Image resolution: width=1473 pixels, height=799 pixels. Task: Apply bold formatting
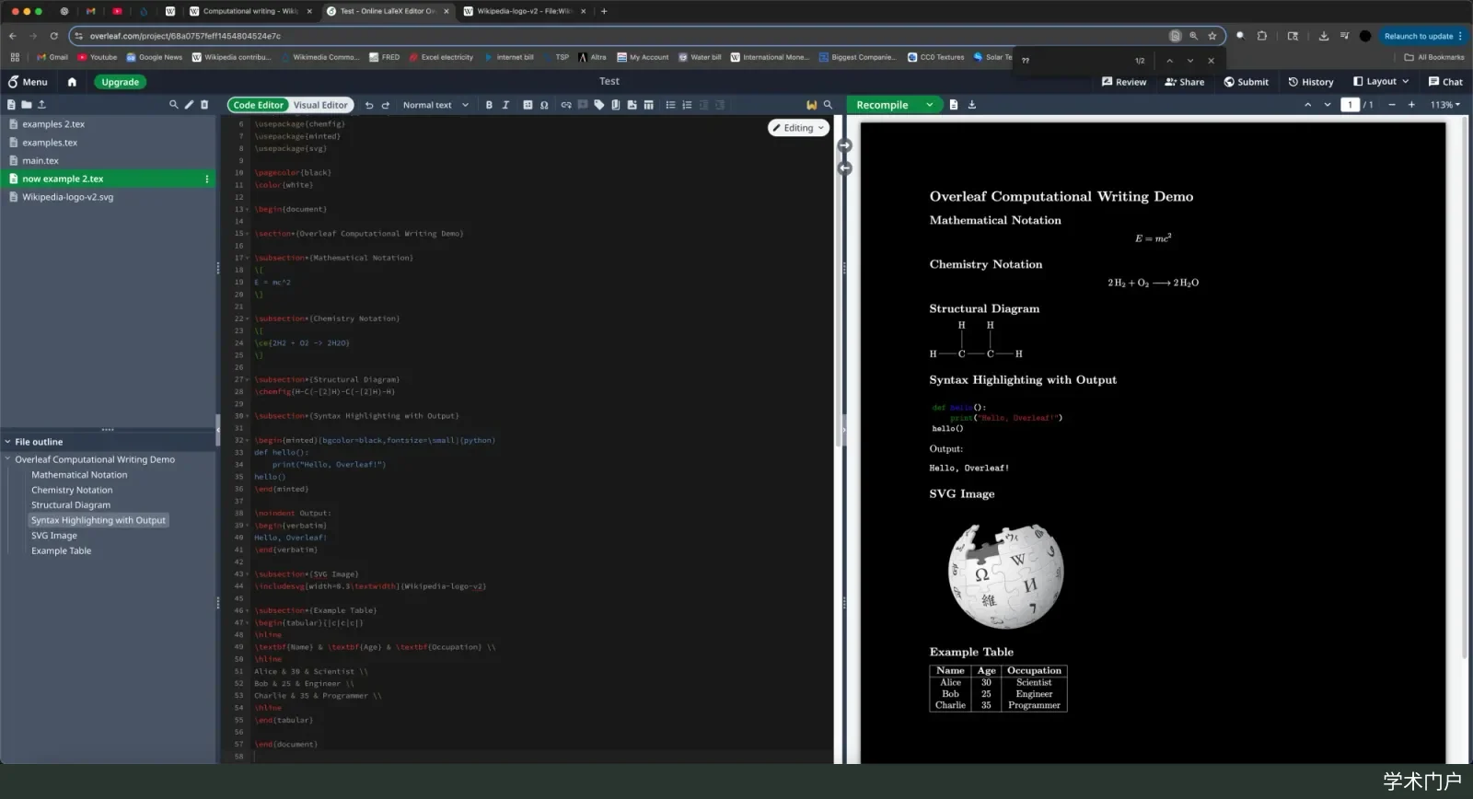point(489,105)
